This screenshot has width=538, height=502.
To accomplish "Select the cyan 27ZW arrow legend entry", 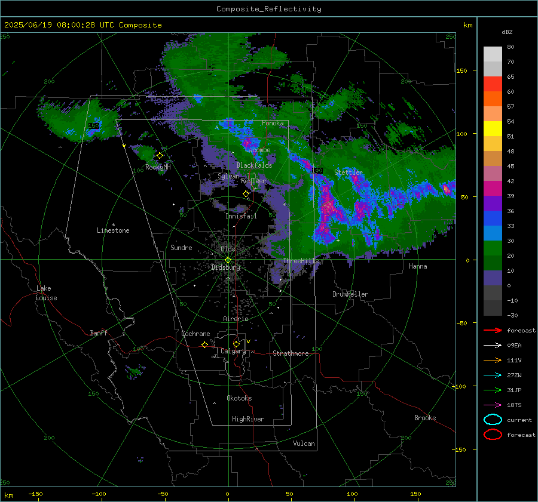I will (493, 375).
